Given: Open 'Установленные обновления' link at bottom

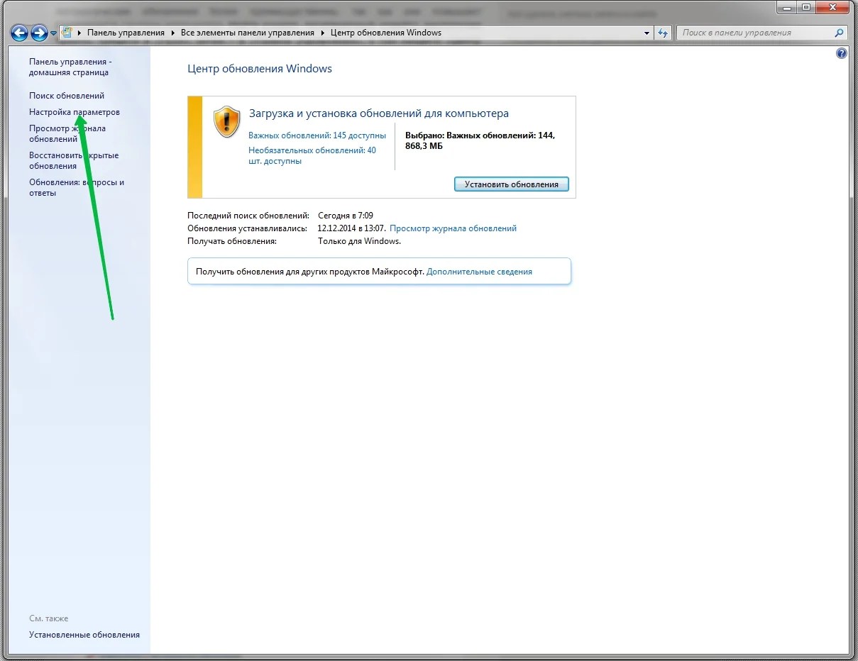Looking at the screenshot, I should [84, 635].
